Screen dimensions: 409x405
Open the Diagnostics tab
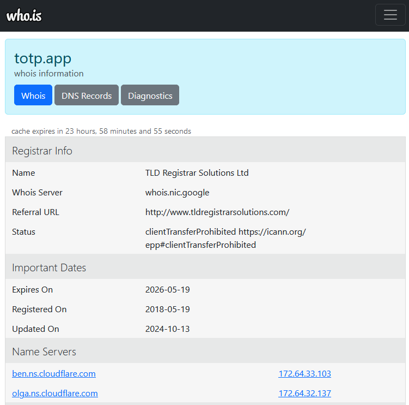(x=150, y=96)
